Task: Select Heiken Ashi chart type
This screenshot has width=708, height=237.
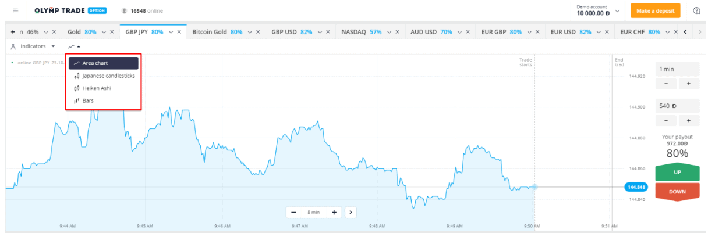Action: coord(104,88)
